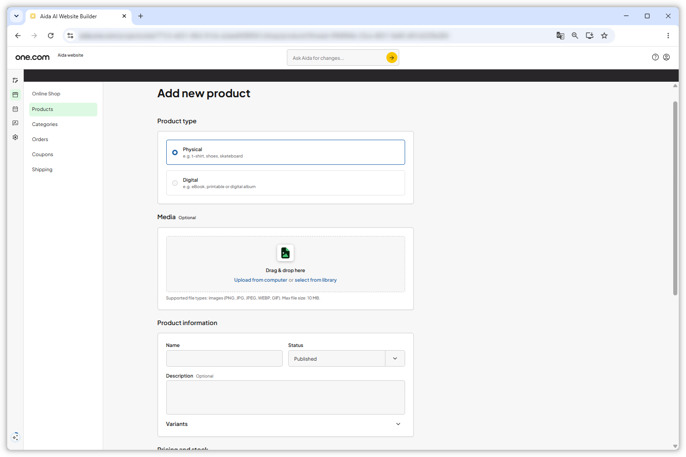This screenshot has height=457, width=686.
Task: Reload the current page
Action: 51,36
